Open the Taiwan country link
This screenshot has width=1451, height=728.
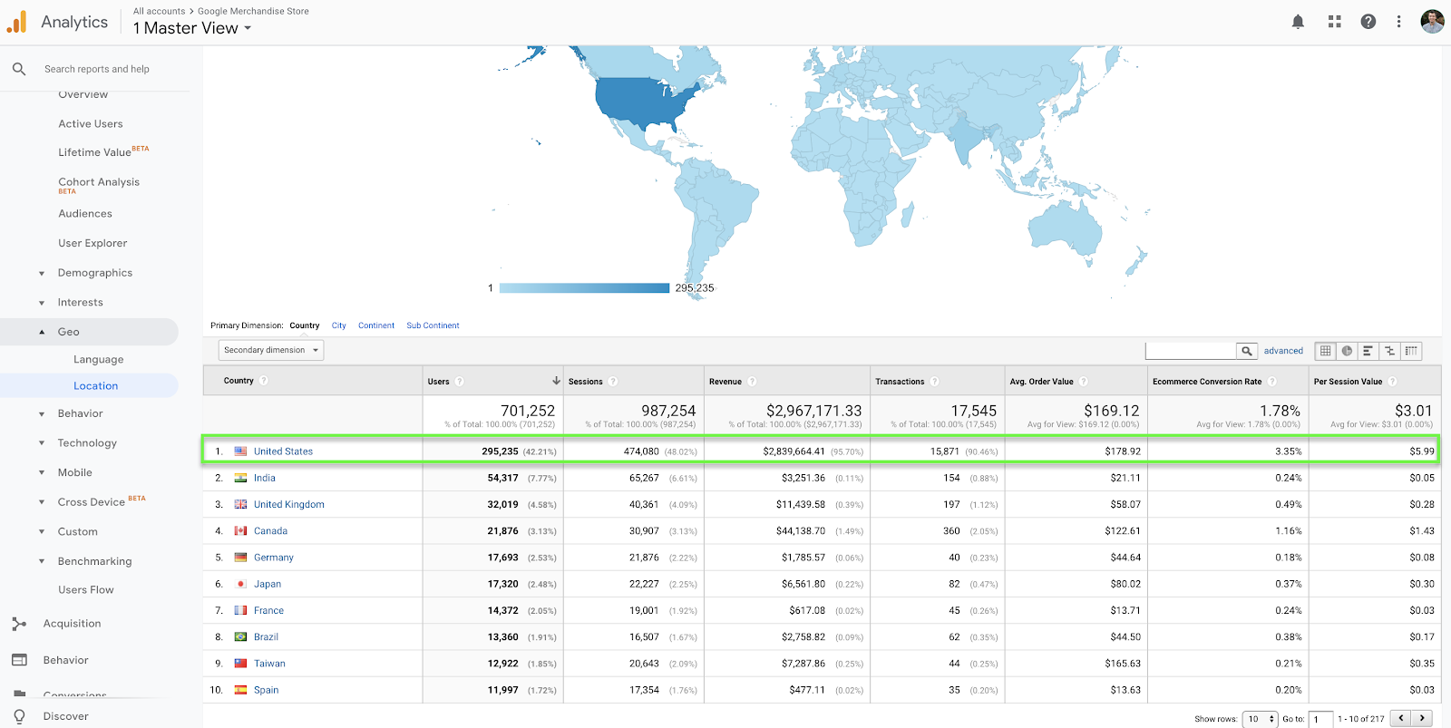pyautogui.click(x=269, y=664)
